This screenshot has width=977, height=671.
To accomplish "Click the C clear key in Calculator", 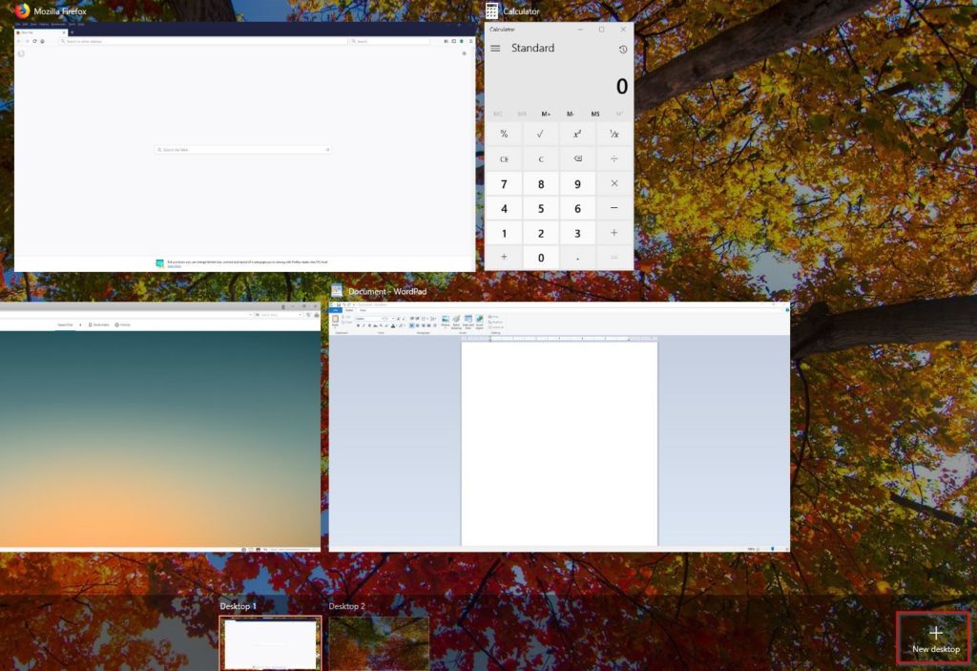I will [540, 159].
